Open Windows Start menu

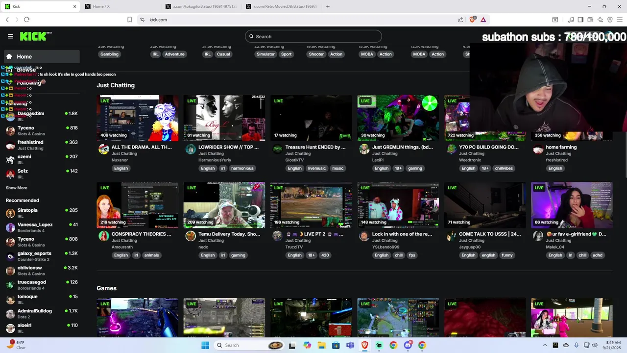pos(205,345)
